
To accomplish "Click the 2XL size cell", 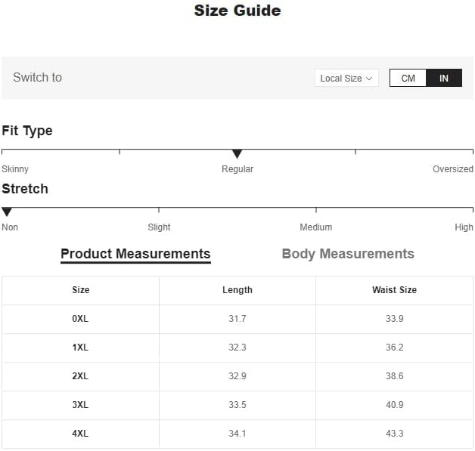I will point(80,376).
